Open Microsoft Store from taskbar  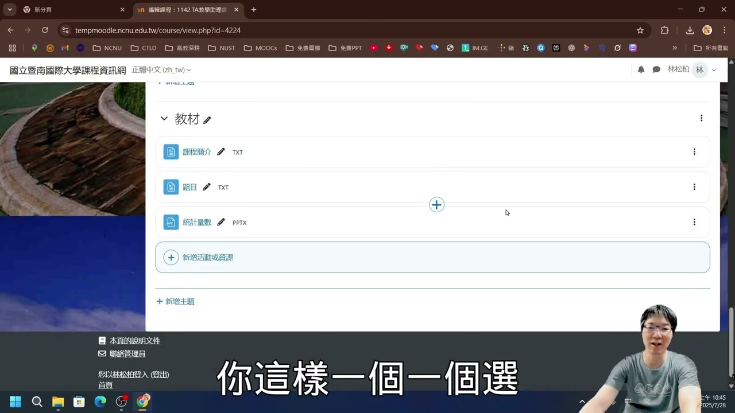pos(79,402)
